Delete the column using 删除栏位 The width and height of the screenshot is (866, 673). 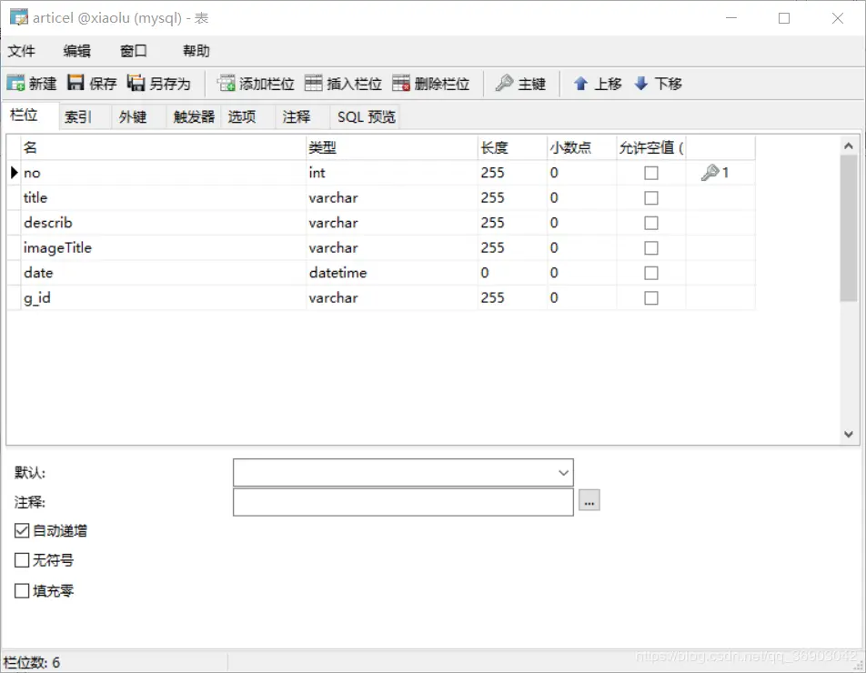click(431, 84)
